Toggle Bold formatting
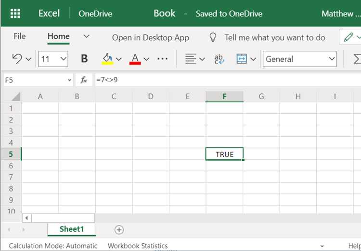The width and height of the screenshot is (361, 251). pos(84,59)
